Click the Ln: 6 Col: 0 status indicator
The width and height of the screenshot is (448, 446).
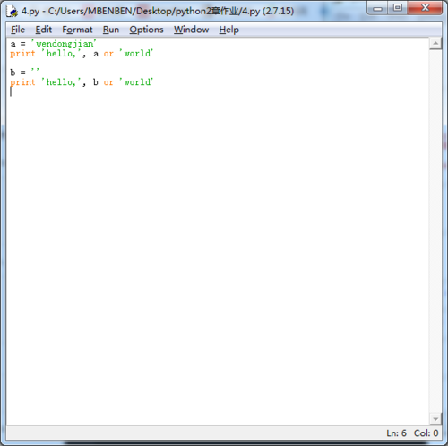click(x=412, y=433)
